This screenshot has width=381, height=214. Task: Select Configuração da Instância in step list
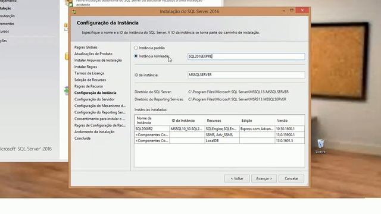(95, 93)
